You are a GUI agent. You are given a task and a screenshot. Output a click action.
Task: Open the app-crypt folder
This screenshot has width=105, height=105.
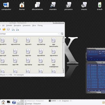3,52
